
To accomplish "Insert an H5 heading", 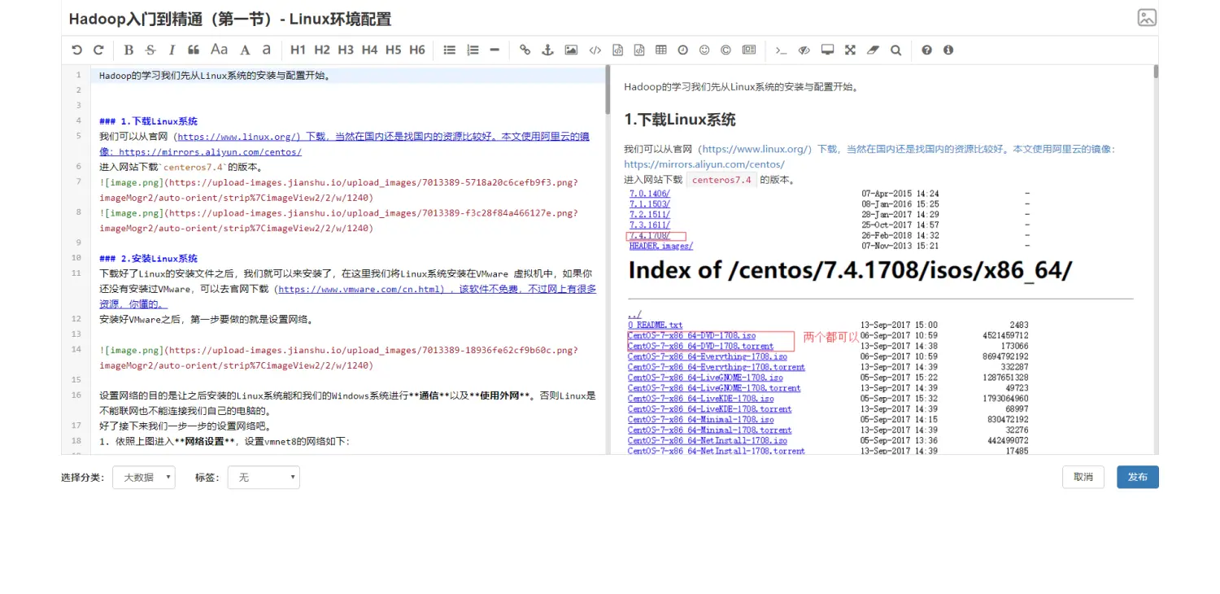I will [x=393, y=50].
